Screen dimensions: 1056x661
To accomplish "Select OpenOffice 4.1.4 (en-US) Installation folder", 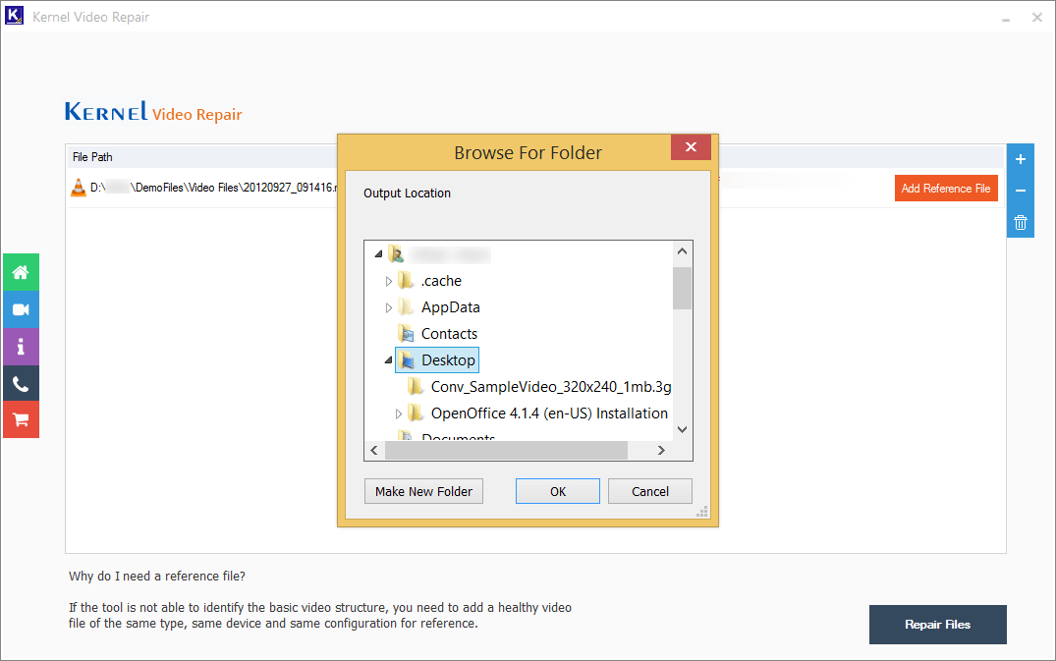I will (549, 413).
